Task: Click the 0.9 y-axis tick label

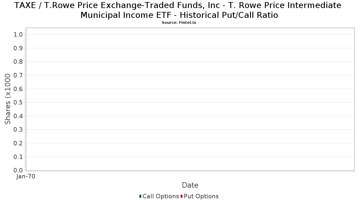Action: coord(18,48)
